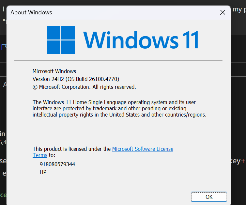Screen dimensions: 246x205
Task: Click the large Windows 11 wordmark
Action: (x=141, y=40)
